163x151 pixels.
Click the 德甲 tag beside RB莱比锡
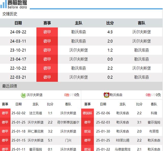87,140
